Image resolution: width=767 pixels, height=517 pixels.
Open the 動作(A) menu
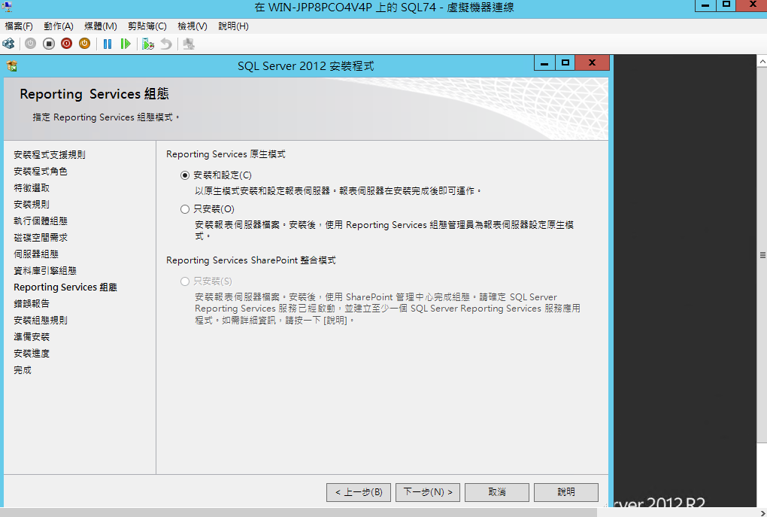coord(58,26)
